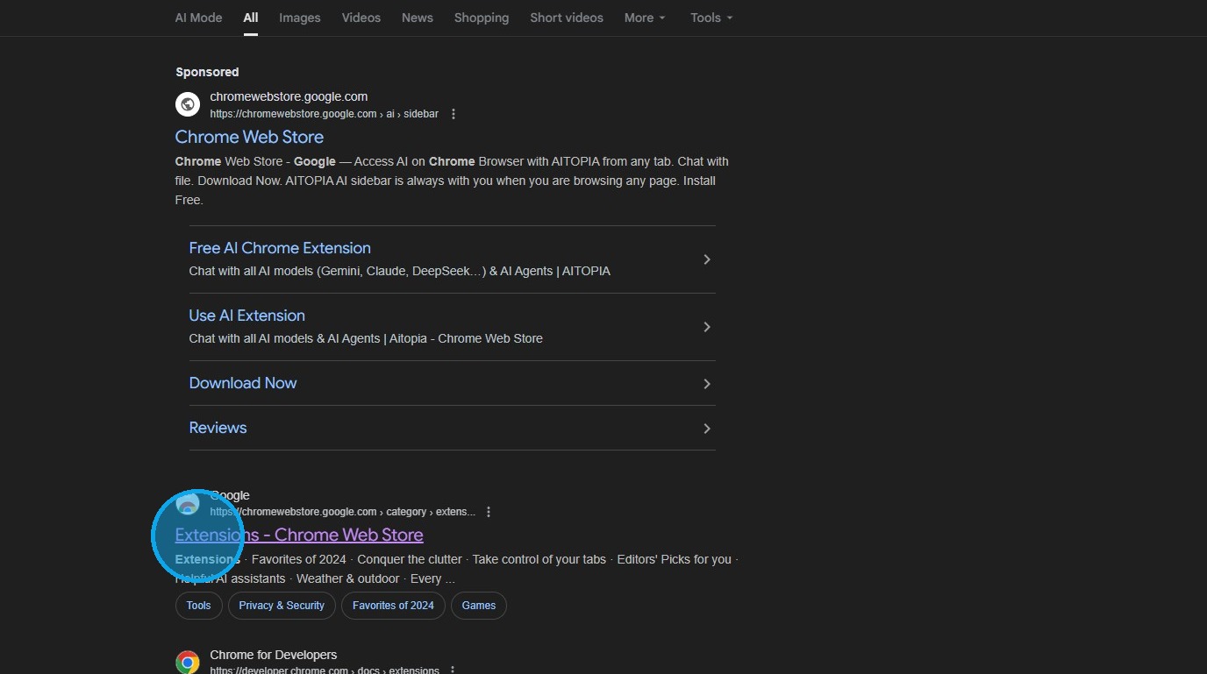
Task: Open the Reviews sitelink
Action: point(218,428)
